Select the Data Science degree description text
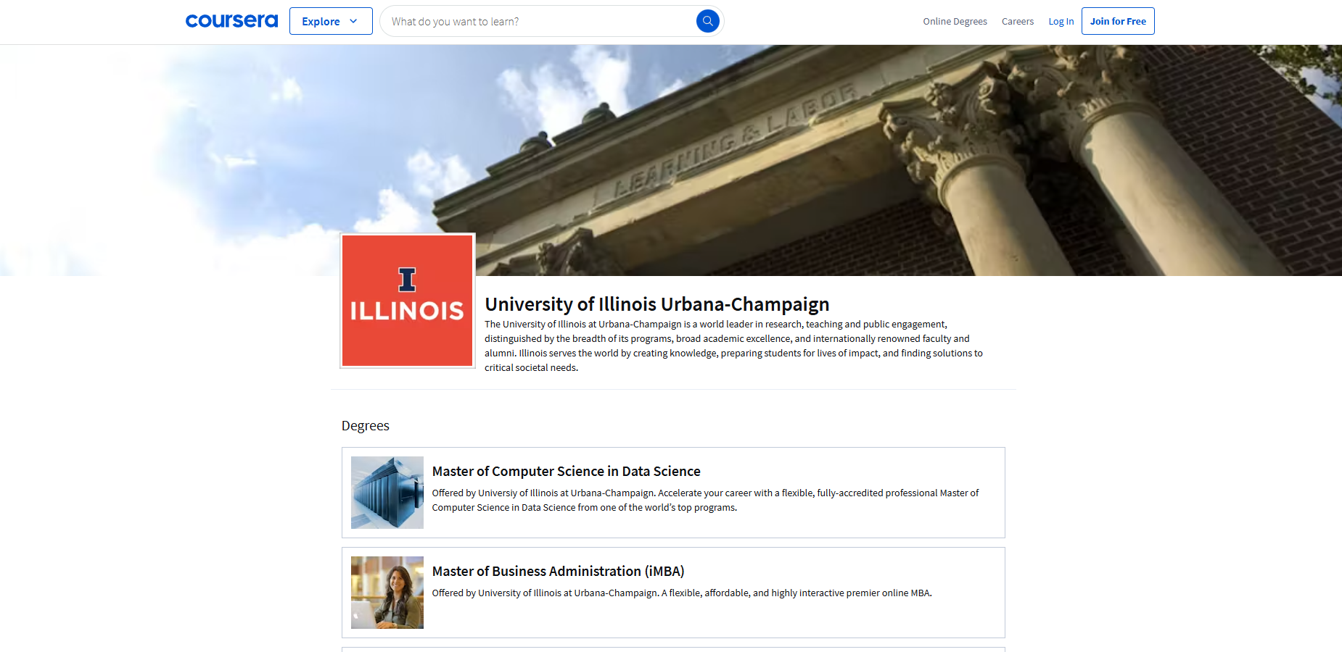Viewport: 1342px width, 652px height. (x=705, y=500)
